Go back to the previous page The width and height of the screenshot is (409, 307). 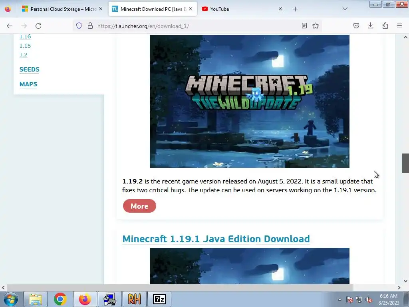(x=10, y=26)
